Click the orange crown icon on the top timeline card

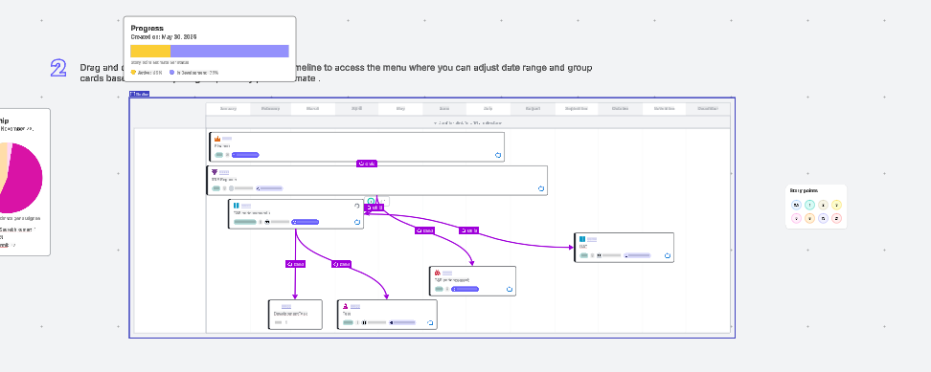pos(217,139)
